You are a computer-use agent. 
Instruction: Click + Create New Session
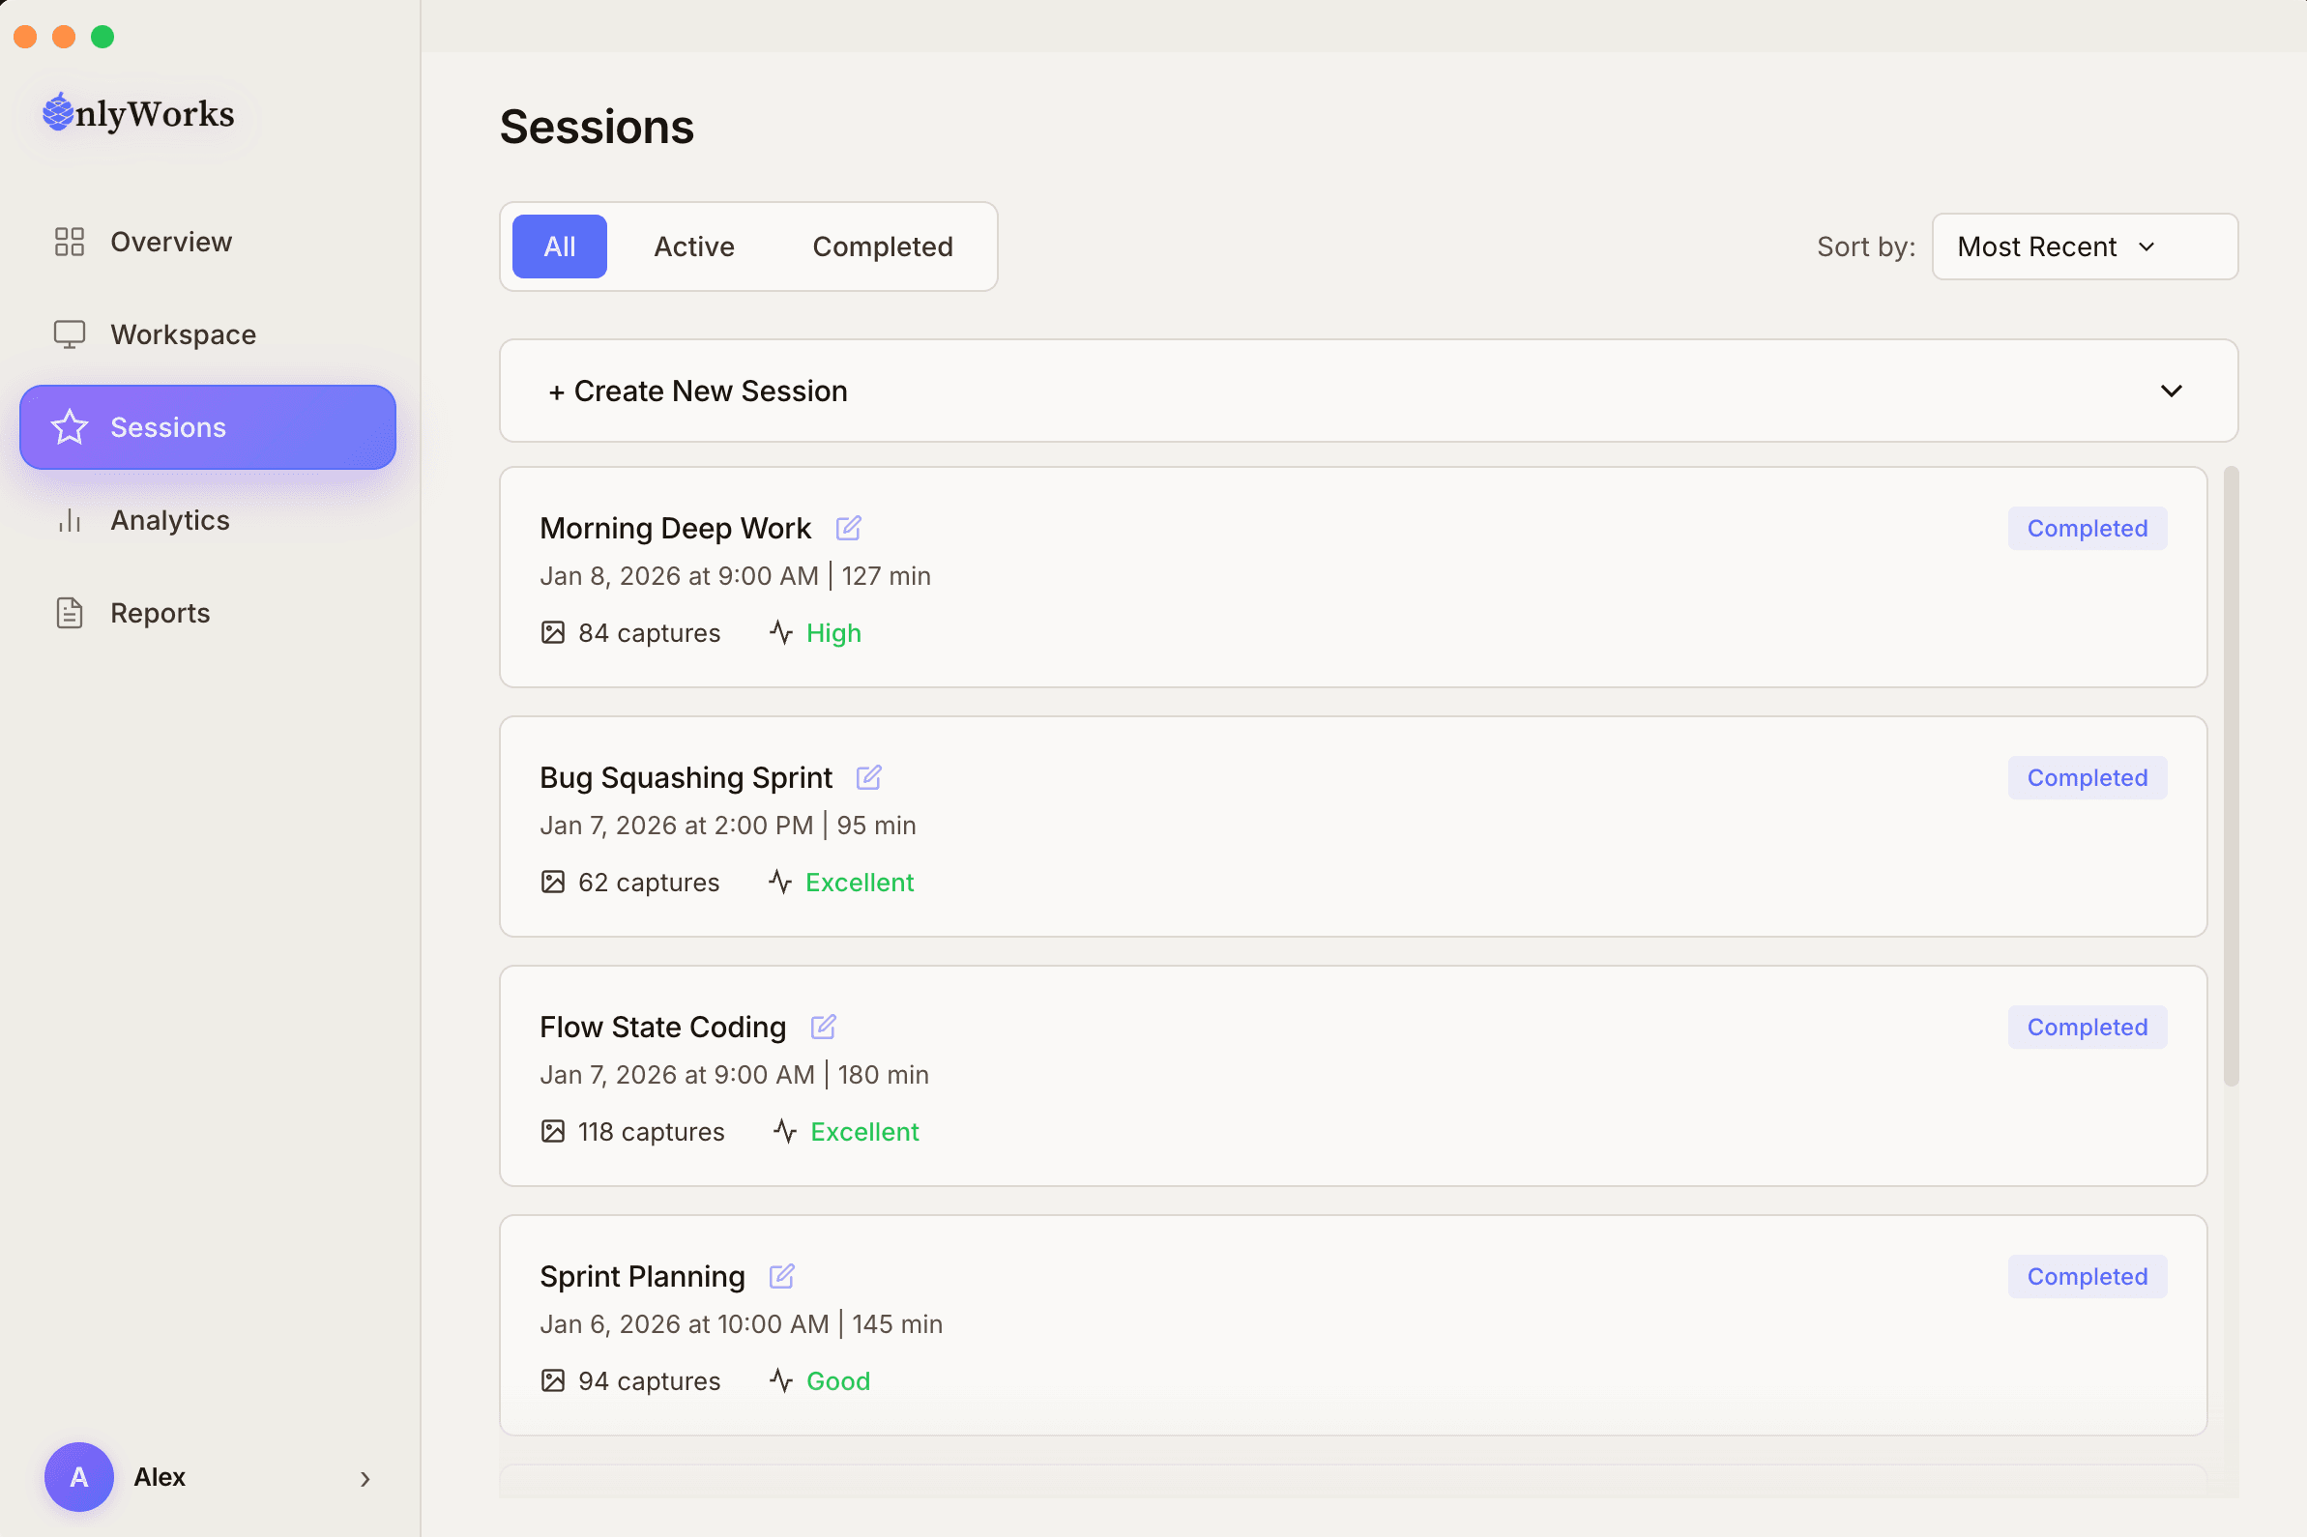tap(696, 391)
